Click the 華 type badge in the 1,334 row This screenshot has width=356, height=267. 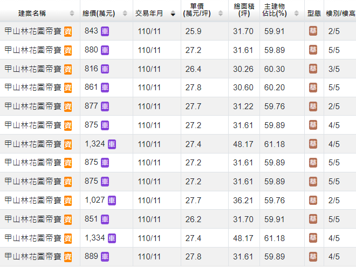313,238
